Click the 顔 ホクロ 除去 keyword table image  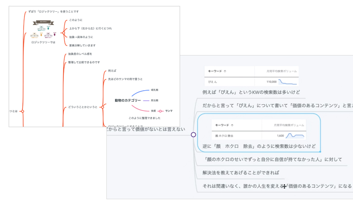259,130
